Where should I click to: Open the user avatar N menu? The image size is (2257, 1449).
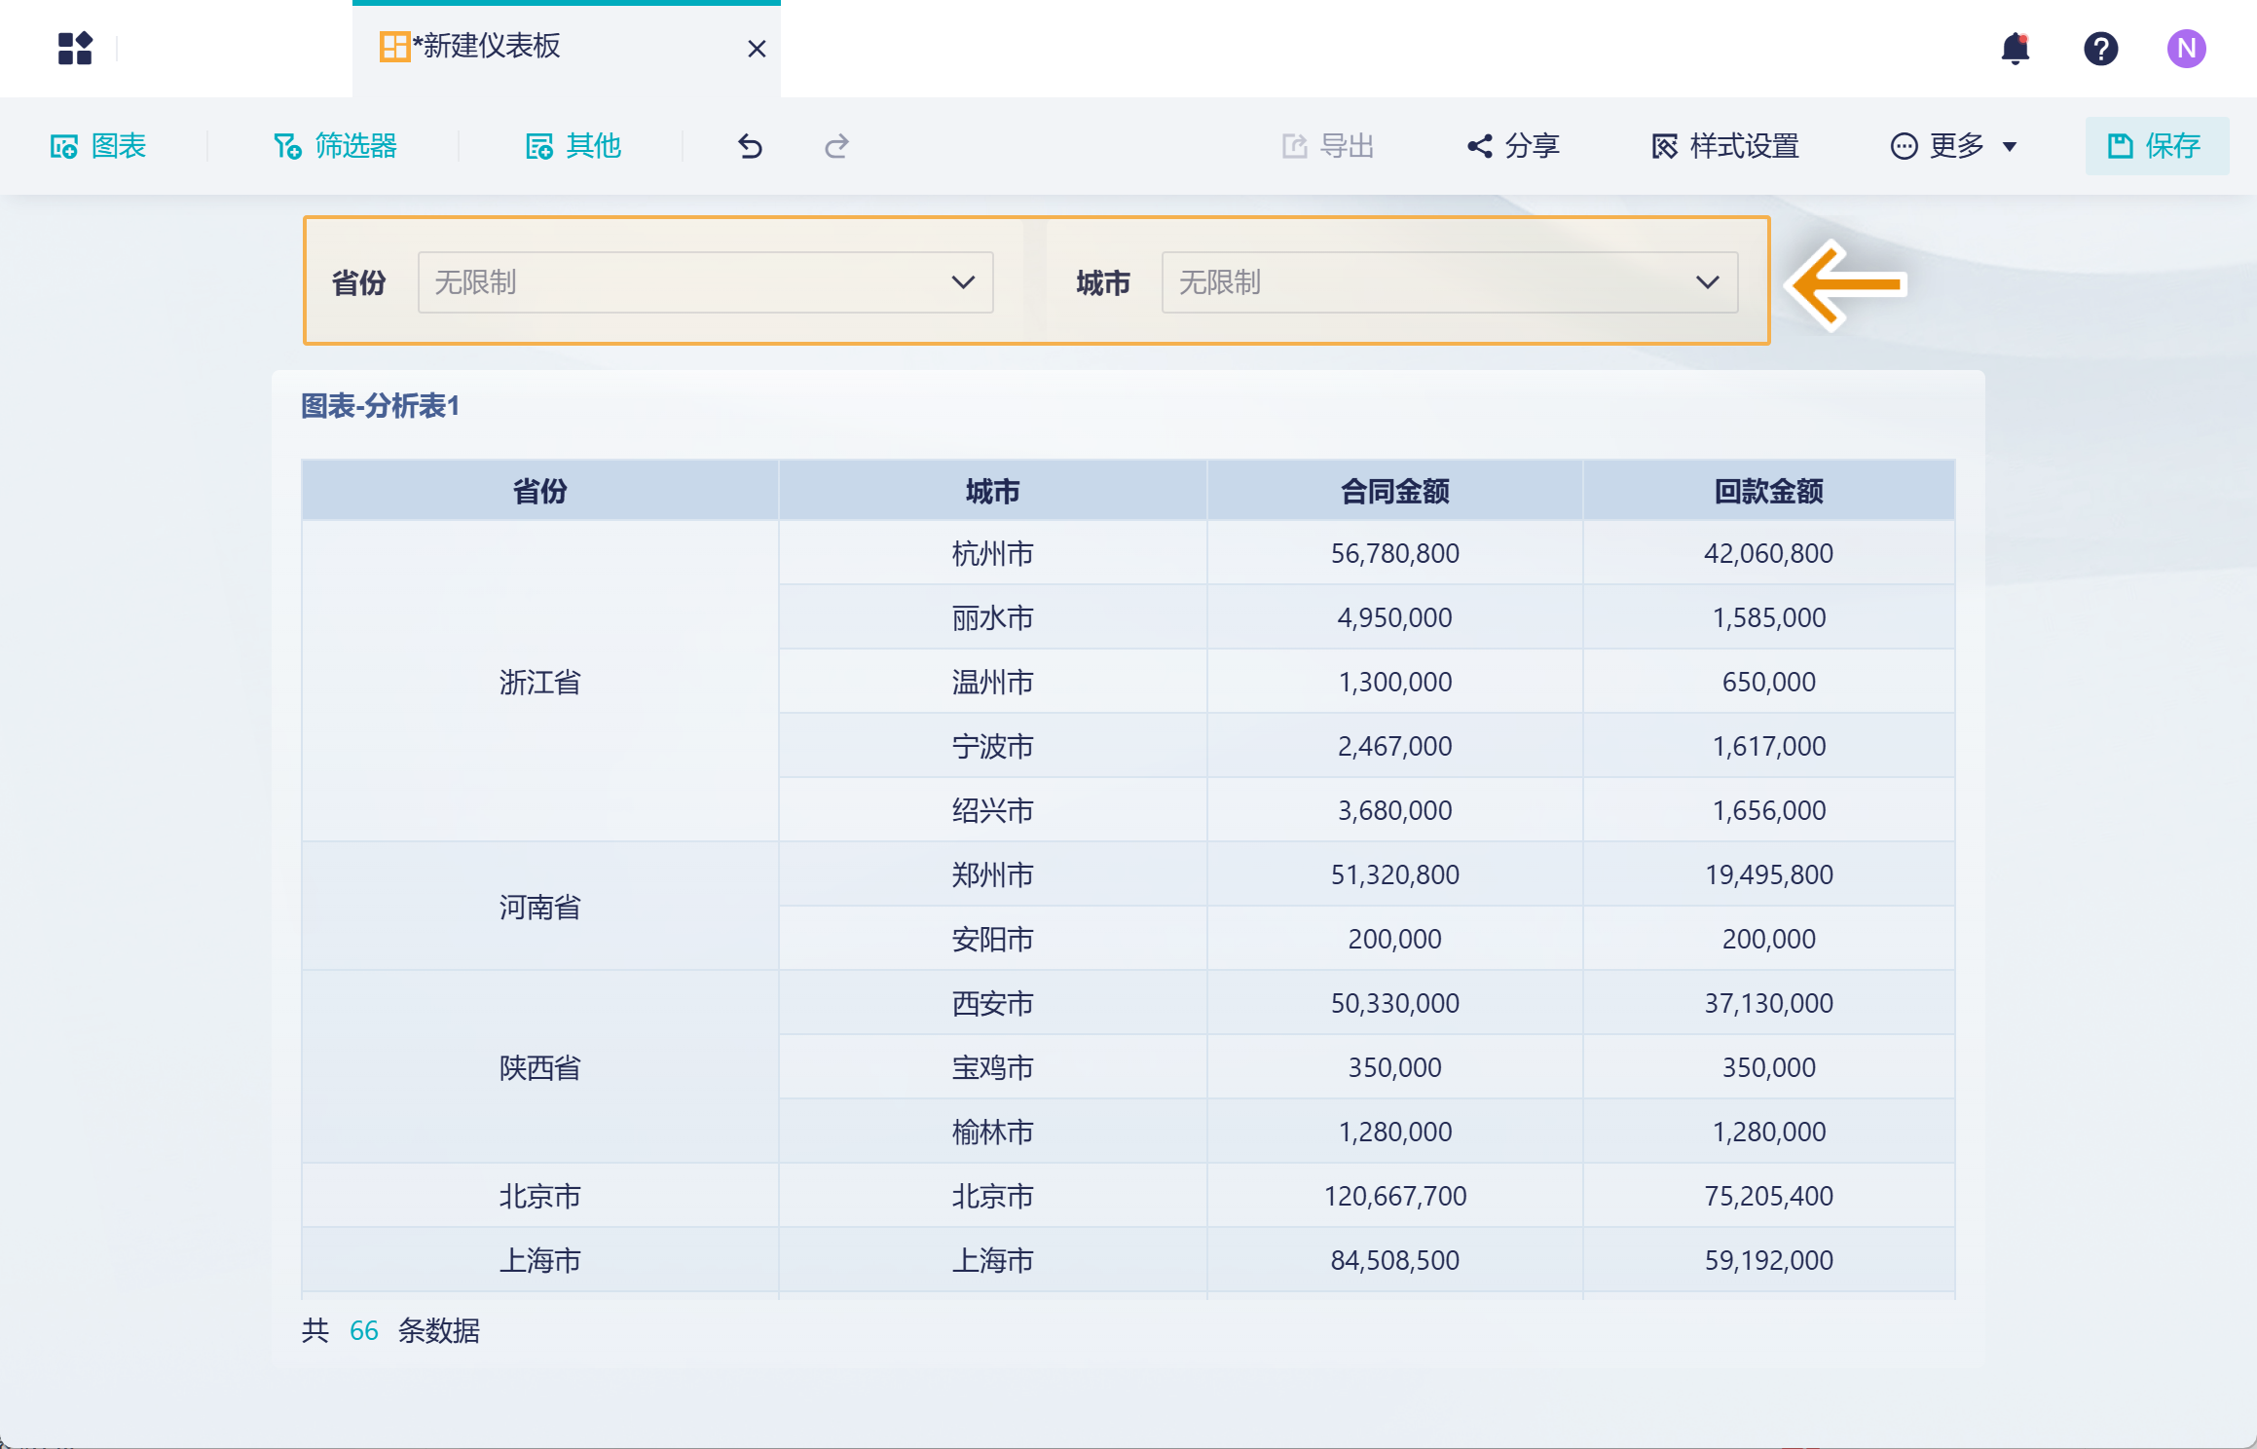pyautogui.click(x=2186, y=48)
